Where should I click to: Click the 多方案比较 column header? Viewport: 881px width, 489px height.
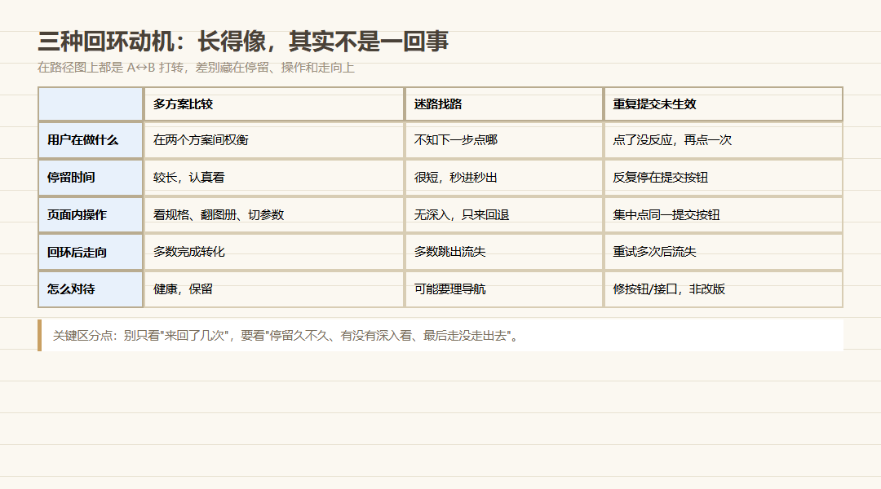pyautogui.click(x=274, y=104)
